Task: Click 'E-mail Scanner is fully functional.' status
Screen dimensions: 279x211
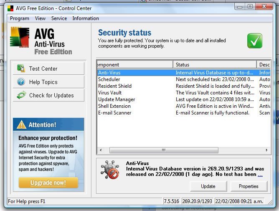Action: click(x=213, y=113)
